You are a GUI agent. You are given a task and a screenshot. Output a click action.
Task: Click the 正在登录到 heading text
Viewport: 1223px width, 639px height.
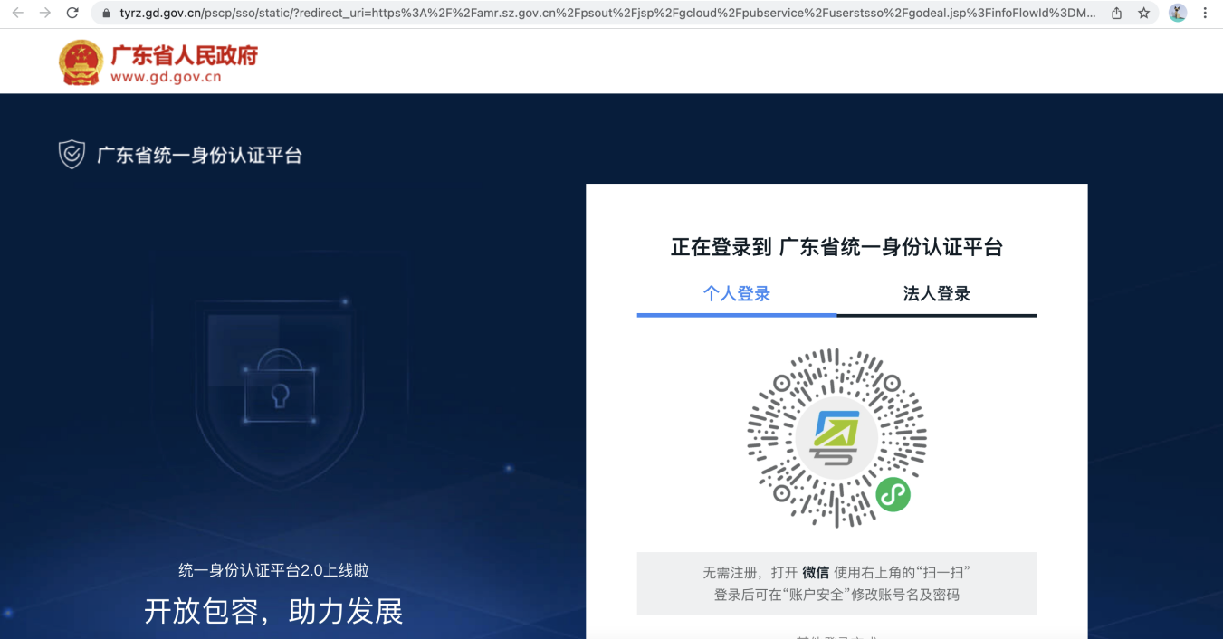tap(836, 247)
